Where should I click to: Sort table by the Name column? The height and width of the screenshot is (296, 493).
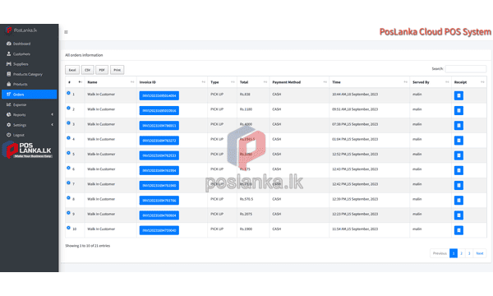tap(110, 82)
